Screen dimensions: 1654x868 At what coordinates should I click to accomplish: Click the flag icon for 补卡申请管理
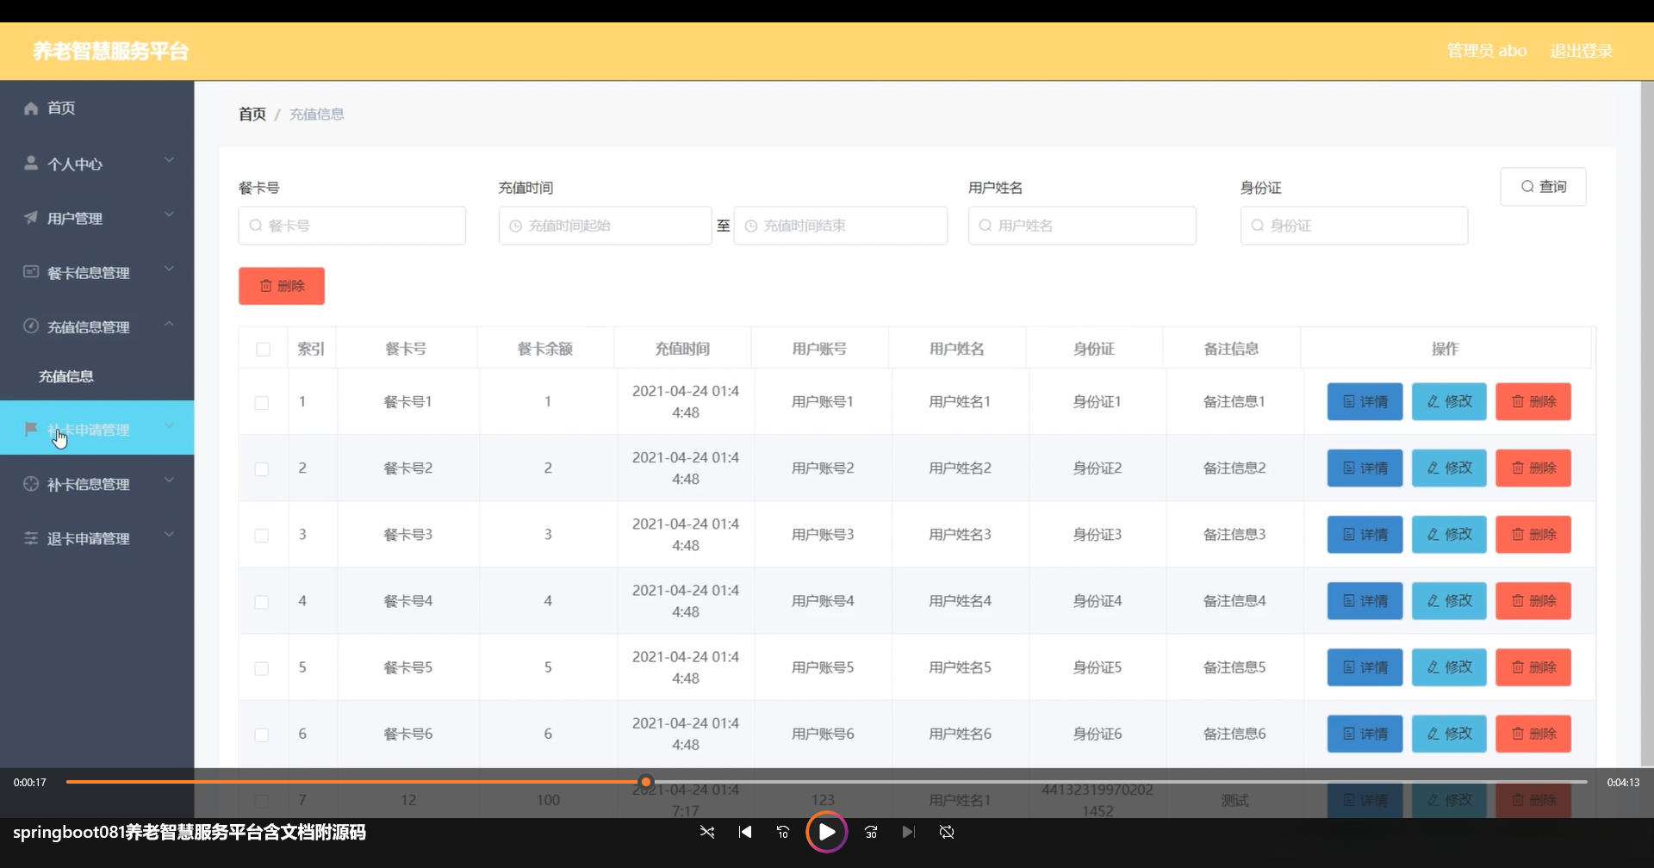(x=31, y=429)
